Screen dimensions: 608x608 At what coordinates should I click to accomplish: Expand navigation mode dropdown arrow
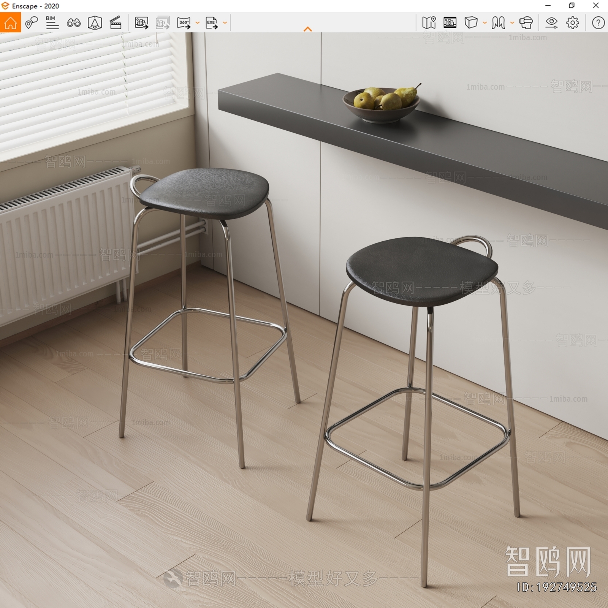(512, 23)
